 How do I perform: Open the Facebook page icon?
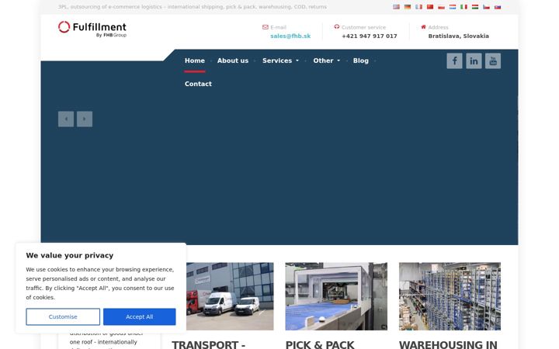454,61
